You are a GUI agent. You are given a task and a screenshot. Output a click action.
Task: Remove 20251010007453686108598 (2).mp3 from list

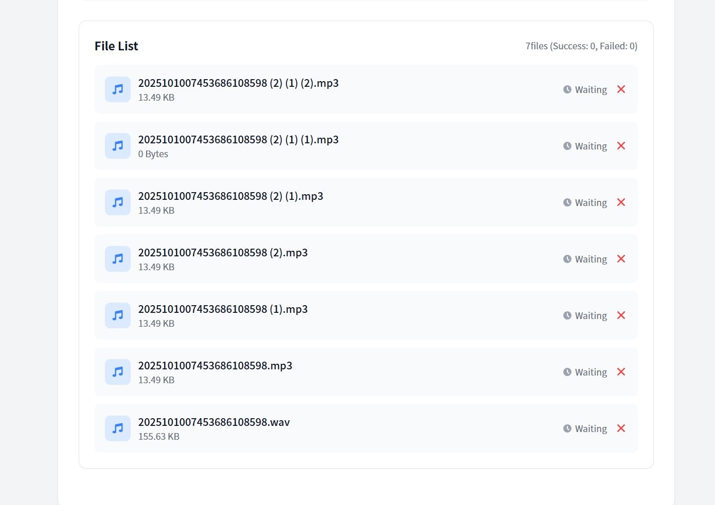pos(621,259)
